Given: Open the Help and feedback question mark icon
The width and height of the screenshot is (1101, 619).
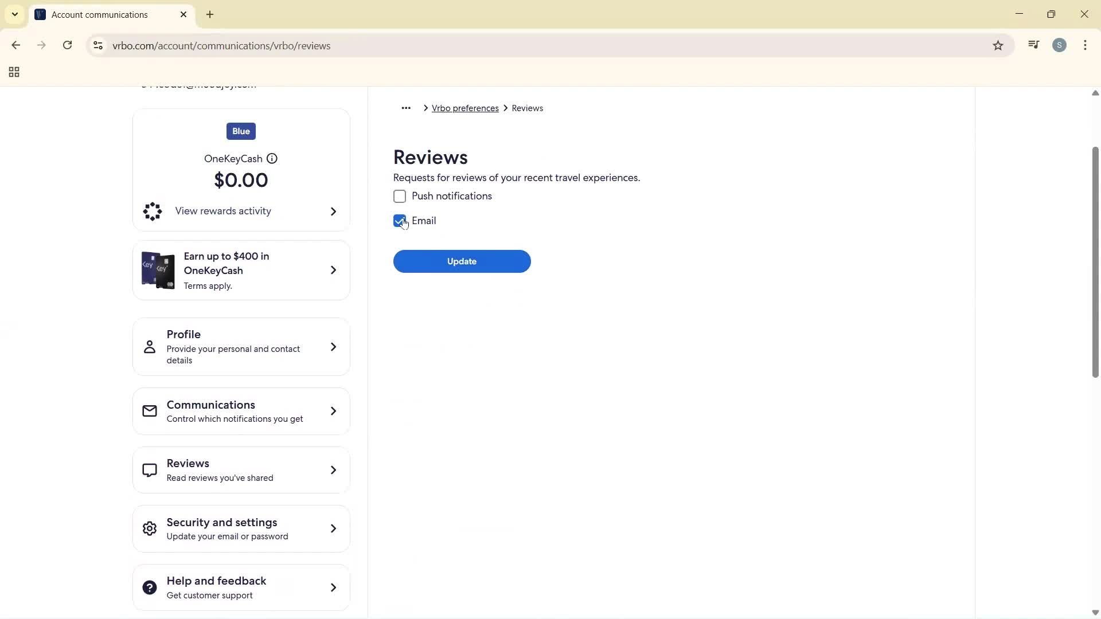Looking at the screenshot, I should click(149, 587).
